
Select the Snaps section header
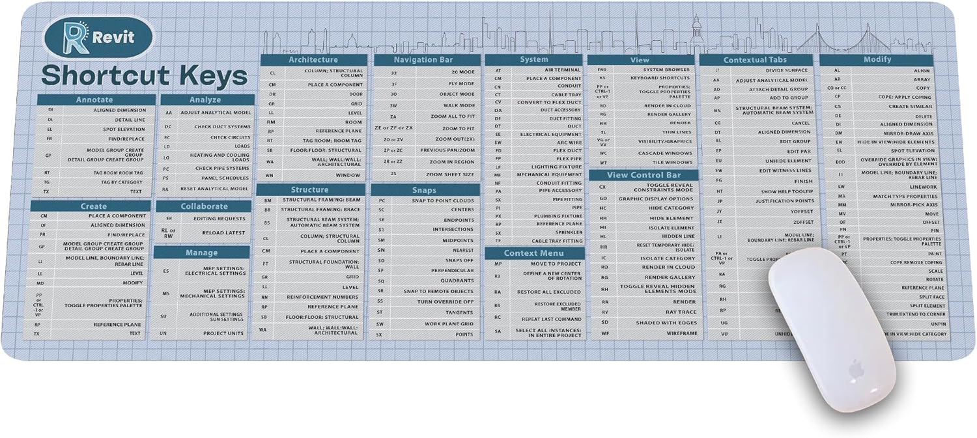point(424,190)
